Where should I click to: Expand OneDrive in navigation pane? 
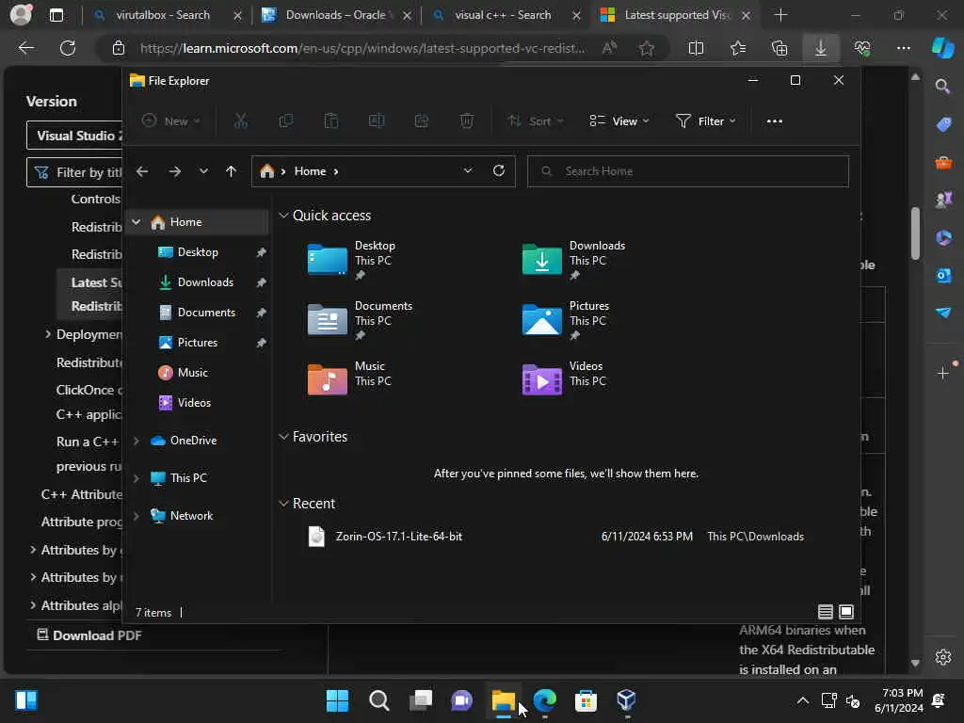137,441
